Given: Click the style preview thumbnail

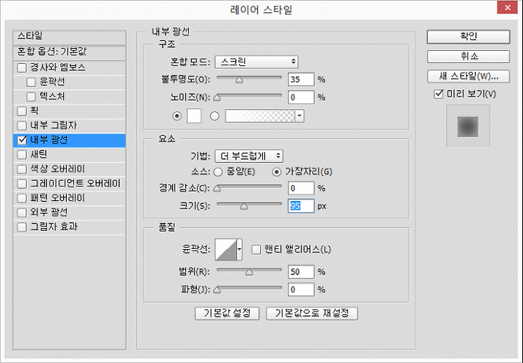Looking at the screenshot, I should [x=468, y=126].
